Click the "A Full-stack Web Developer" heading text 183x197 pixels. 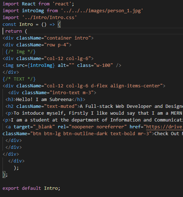point(116,106)
